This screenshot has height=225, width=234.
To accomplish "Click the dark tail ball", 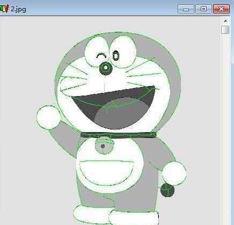I will point(167,190).
